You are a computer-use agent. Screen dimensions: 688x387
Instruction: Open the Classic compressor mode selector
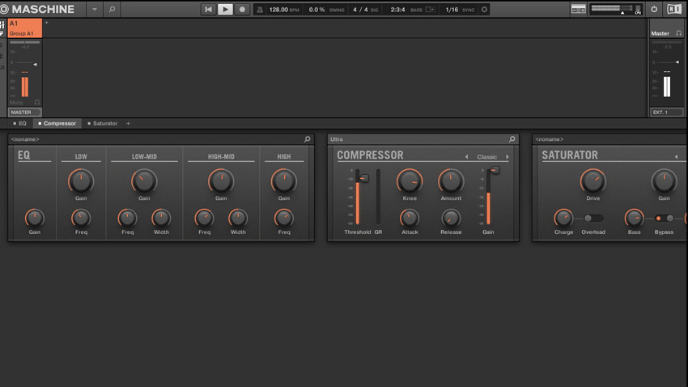487,156
